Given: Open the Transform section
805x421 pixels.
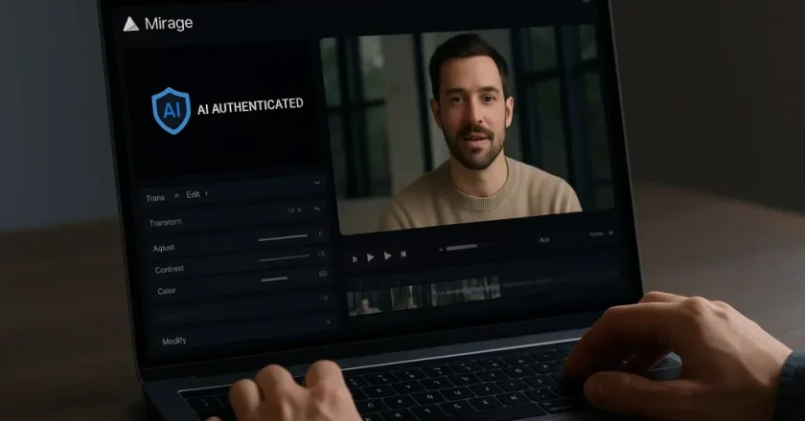Looking at the screenshot, I should click(x=165, y=222).
